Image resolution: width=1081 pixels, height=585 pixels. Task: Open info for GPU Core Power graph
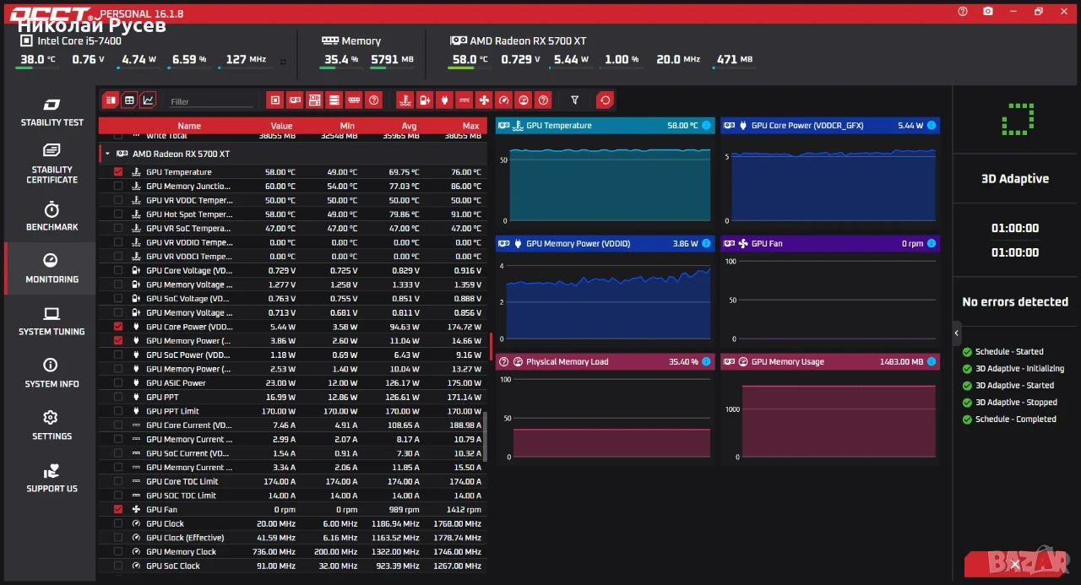click(932, 125)
